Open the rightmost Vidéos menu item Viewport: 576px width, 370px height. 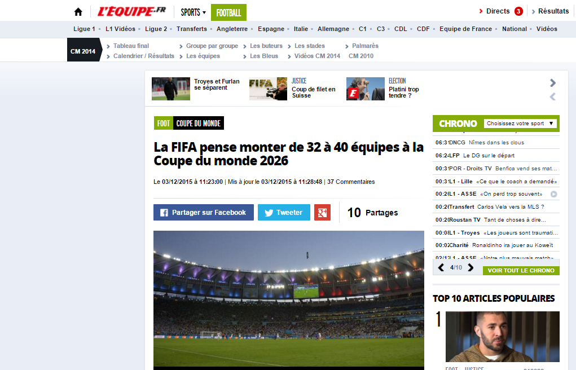click(547, 29)
